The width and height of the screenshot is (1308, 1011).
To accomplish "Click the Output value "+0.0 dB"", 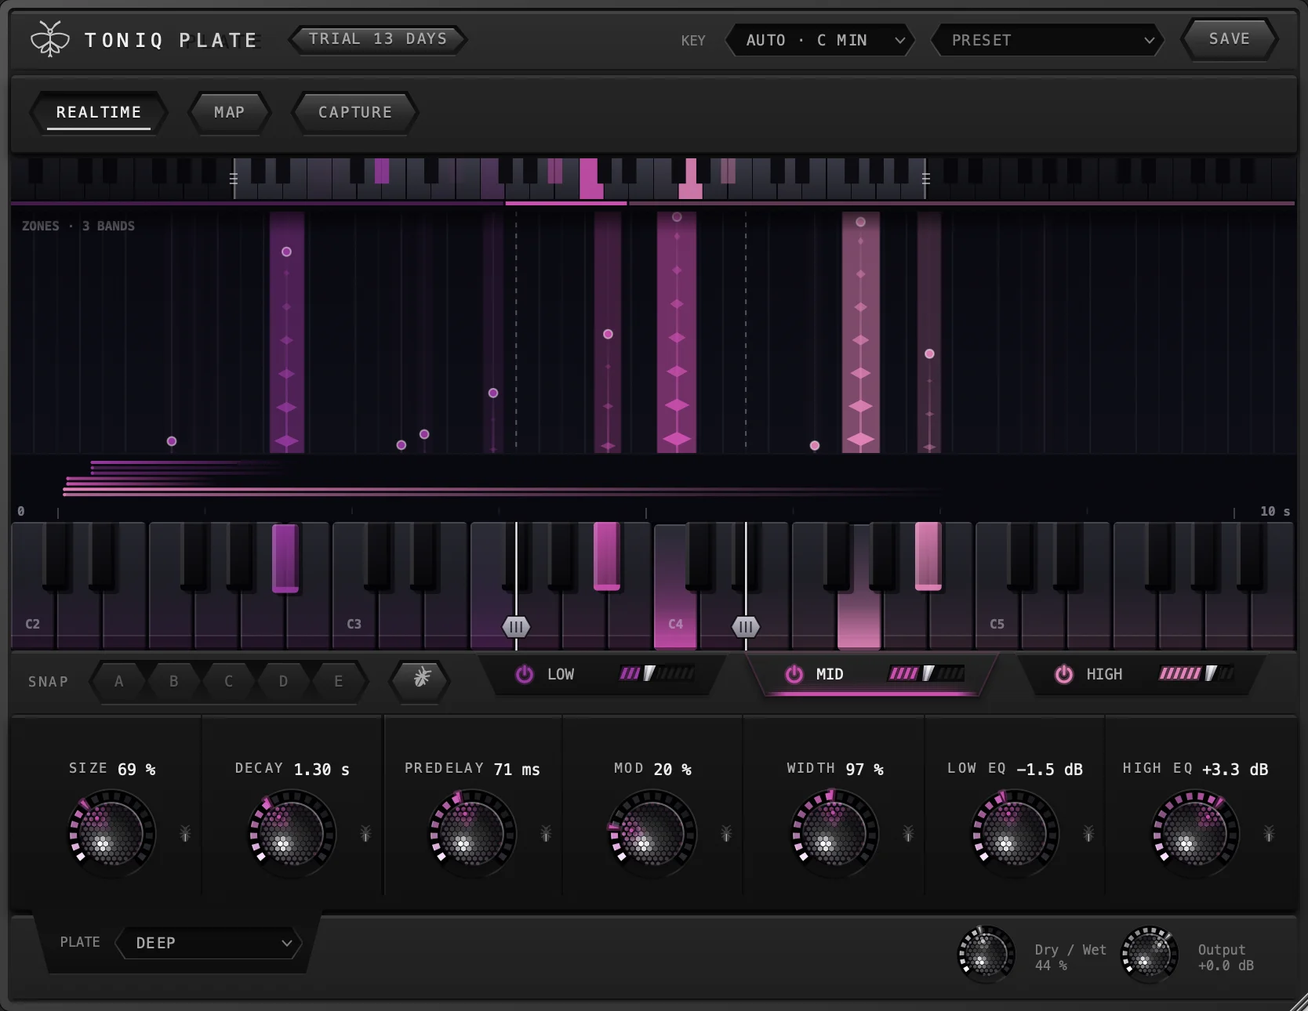I will click(1226, 966).
